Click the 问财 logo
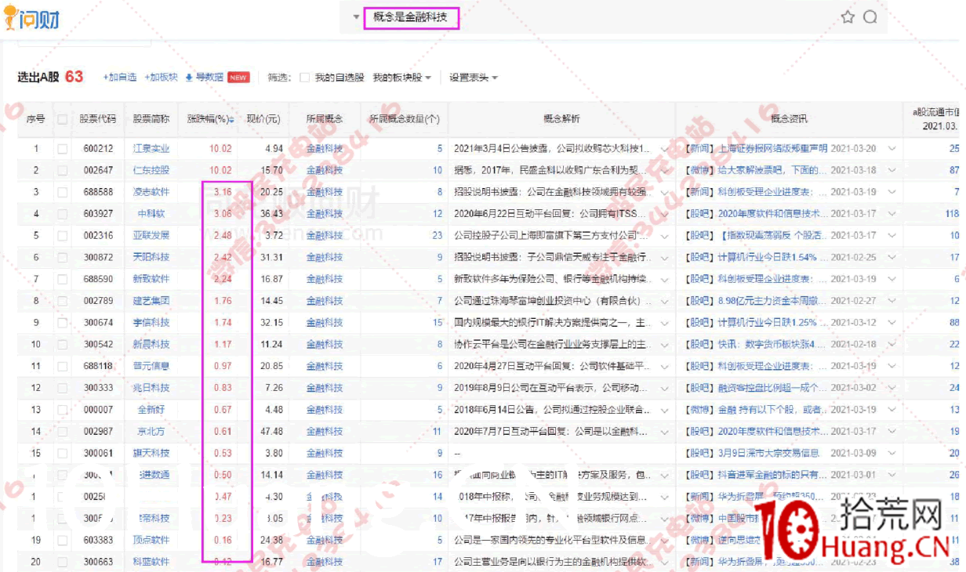 click(31, 18)
